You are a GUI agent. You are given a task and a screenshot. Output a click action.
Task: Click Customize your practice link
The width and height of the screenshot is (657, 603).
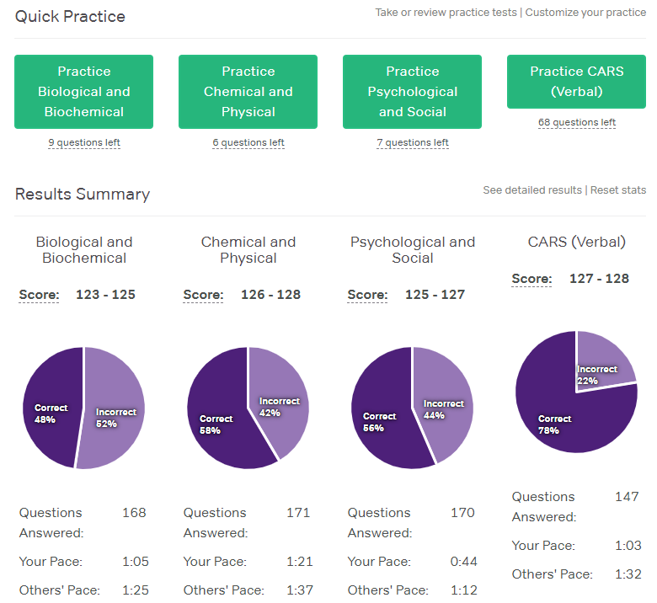click(x=585, y=13)
